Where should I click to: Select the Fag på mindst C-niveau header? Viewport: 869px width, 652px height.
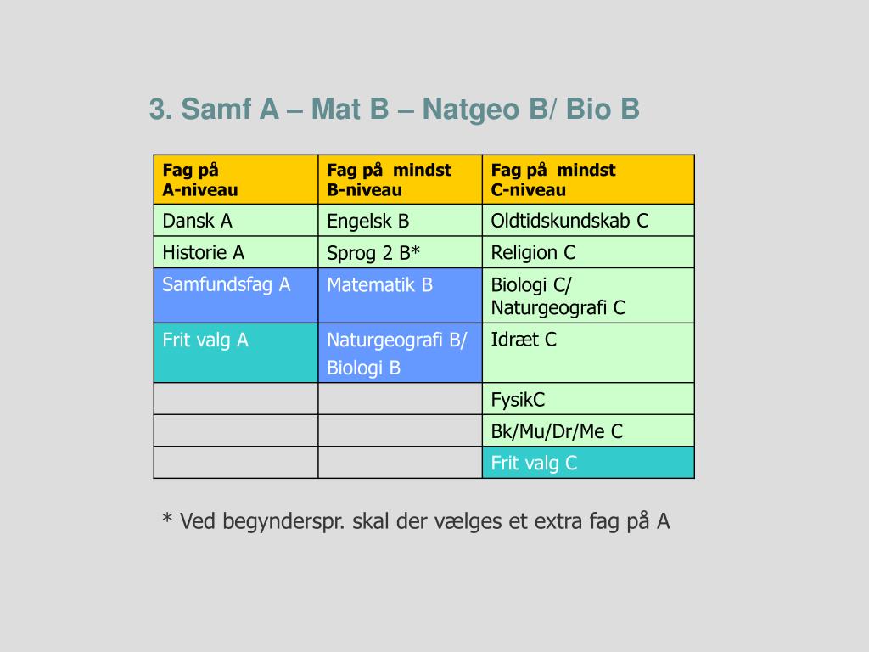(x=588, y=180)
